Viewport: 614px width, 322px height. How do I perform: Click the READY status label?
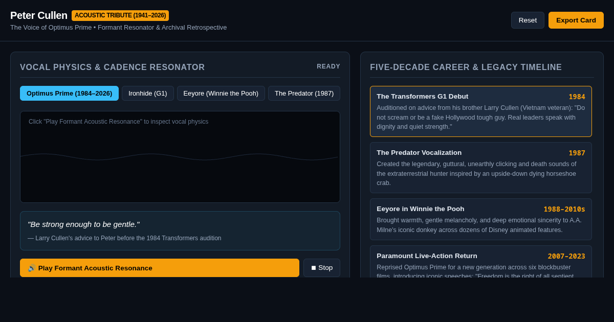(x=328, y=66)
